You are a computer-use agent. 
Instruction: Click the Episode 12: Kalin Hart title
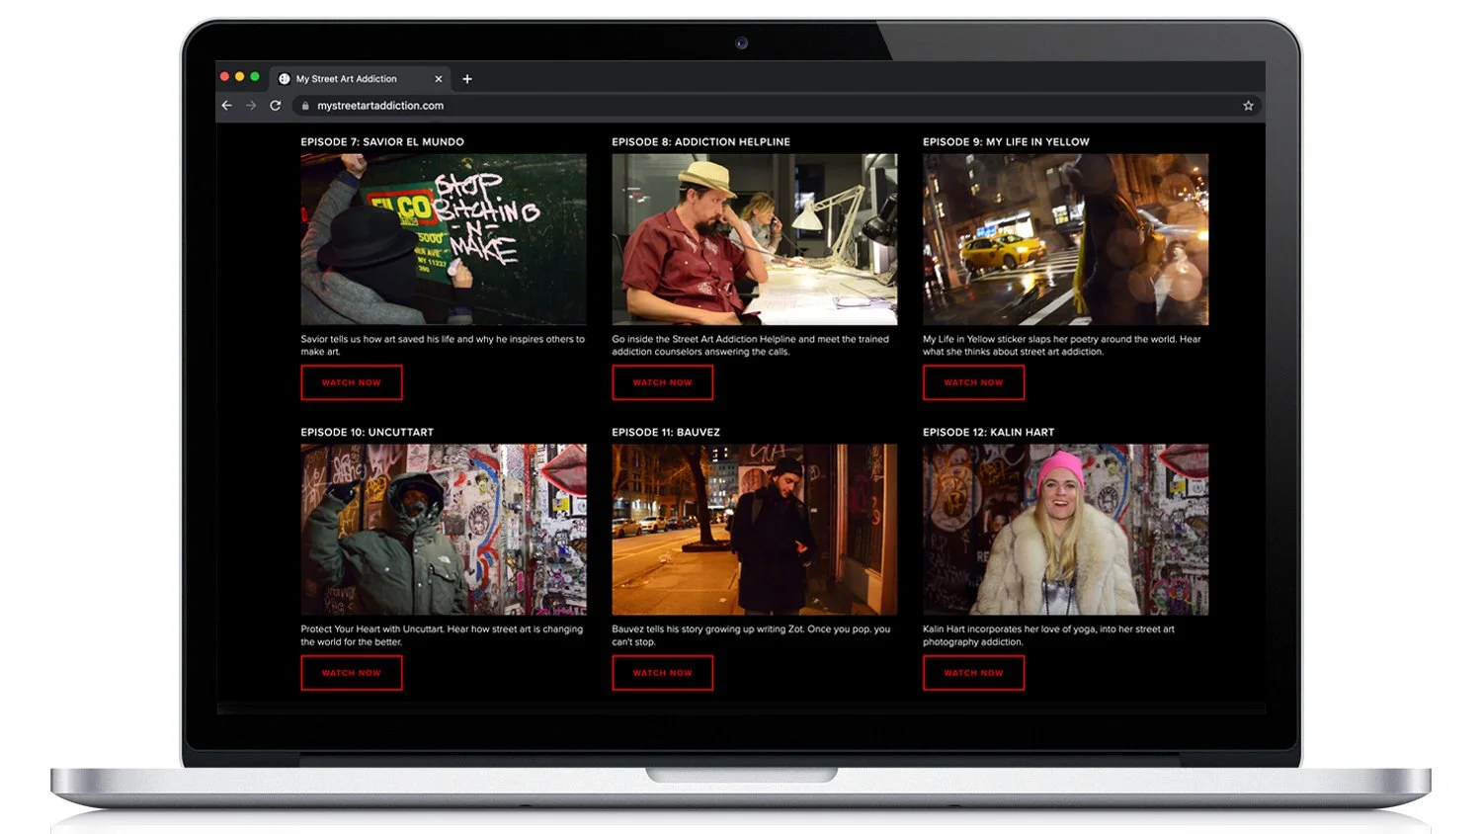[x=988, y=433]
